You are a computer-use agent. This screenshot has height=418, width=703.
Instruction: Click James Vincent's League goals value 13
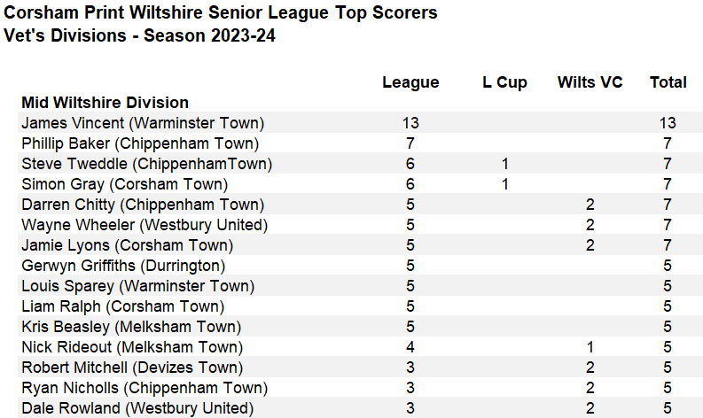tap(410, 123)
